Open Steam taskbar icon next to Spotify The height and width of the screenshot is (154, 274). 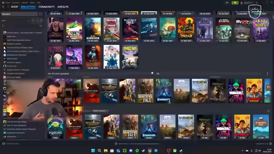tap(143, 151)
